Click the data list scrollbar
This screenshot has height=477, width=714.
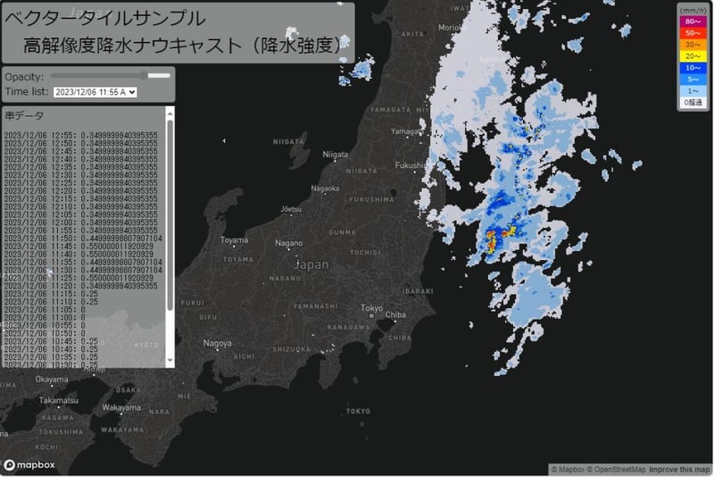click(x=170, y=214)
